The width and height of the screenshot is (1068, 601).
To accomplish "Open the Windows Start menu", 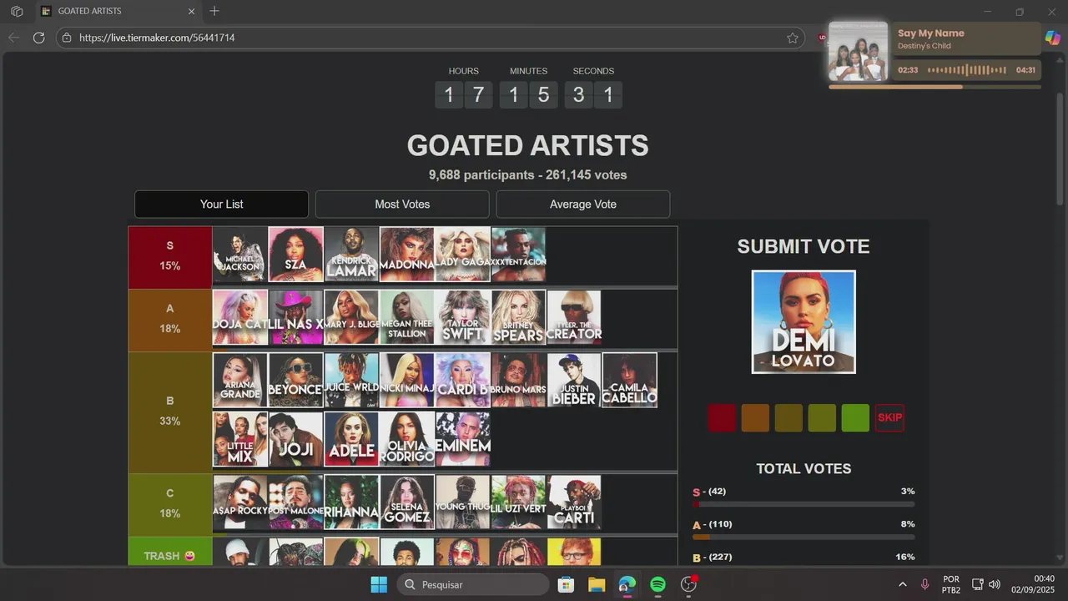I will tap(379, 584).
